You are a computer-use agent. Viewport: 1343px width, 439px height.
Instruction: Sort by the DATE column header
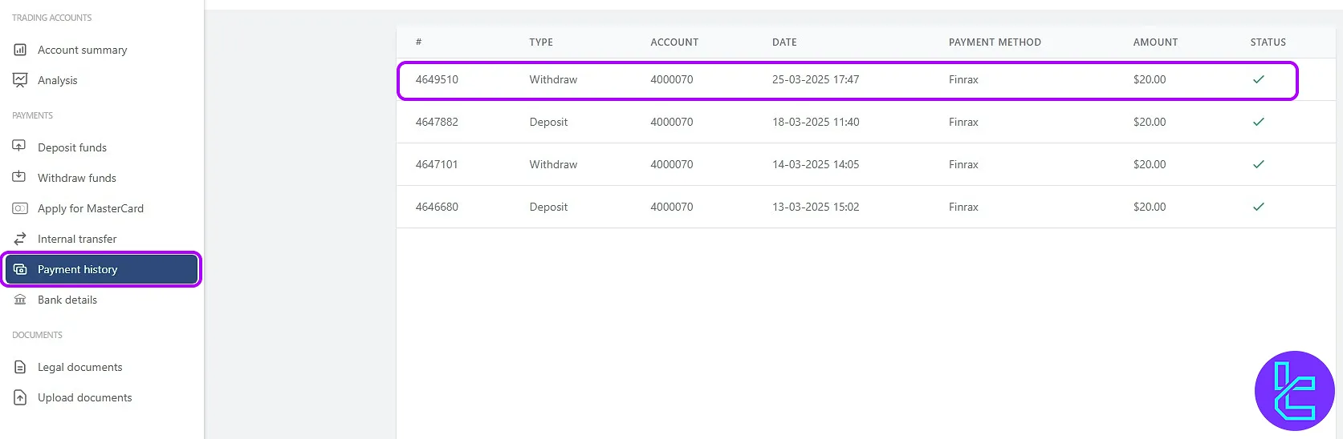784,42
